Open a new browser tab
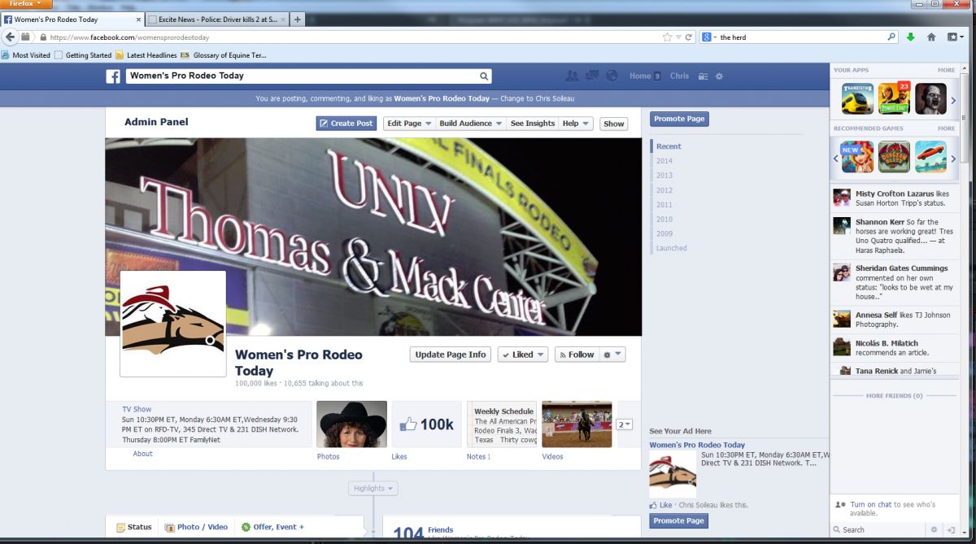The image size is (976, 544). 298,19
